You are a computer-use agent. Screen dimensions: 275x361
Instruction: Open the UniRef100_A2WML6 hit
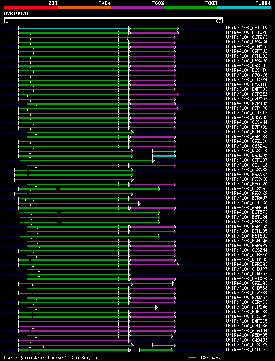247,46
